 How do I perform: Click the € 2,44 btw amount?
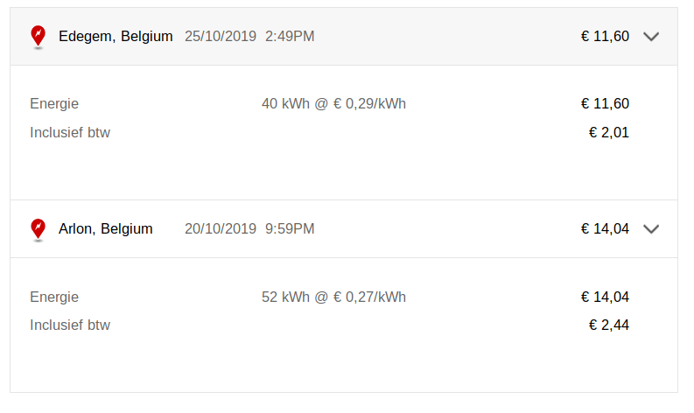pyautogui.click(x=609, y=325)
